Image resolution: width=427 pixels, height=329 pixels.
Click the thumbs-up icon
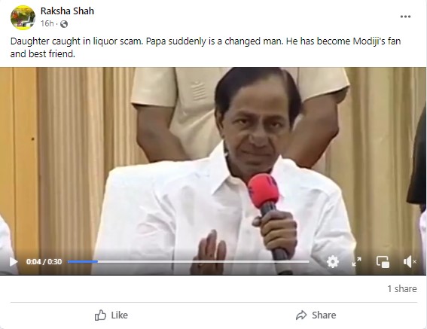(100, 315)
